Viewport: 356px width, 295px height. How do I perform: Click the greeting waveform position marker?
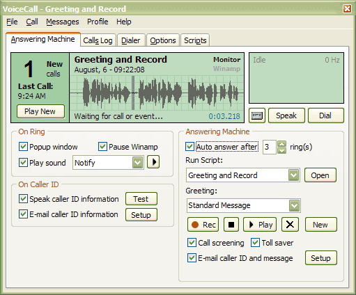(x=133, y=93)
